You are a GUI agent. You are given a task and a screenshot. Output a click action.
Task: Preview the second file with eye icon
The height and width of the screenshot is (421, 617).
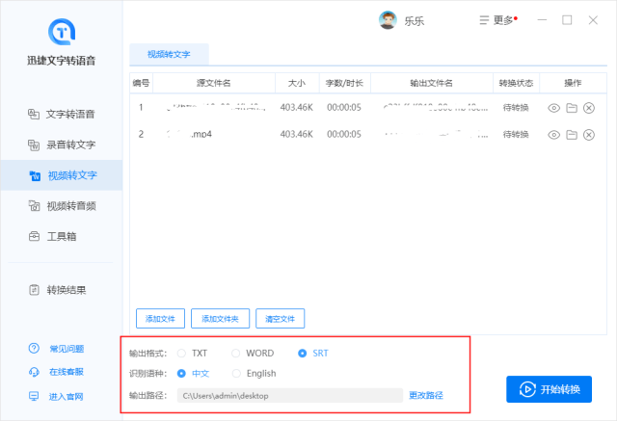pos(553,135)
